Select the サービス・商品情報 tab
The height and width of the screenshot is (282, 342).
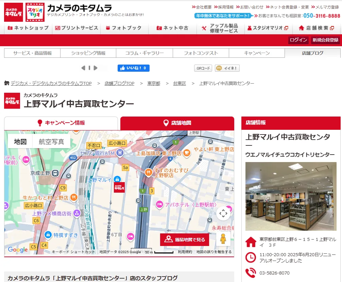click(32, 53)
